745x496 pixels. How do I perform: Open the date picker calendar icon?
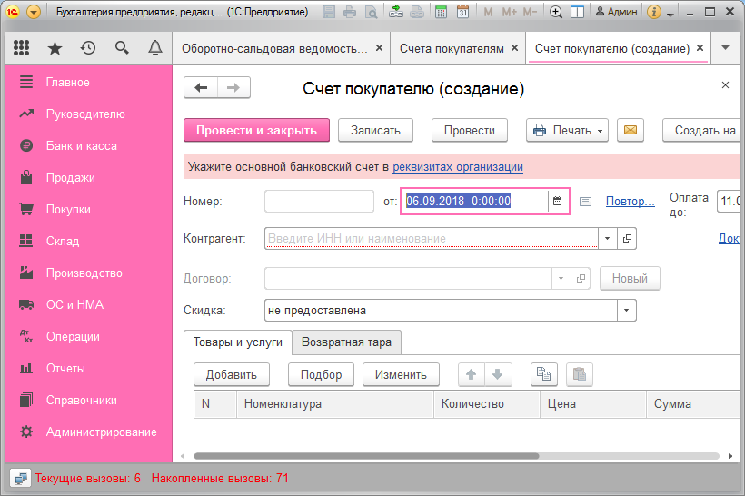[557, 201]
